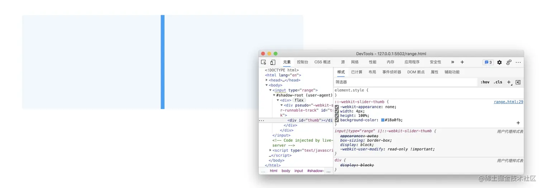Open the 源 (Sources) tab
This screenshot has width=542, height=188.
click(x=343, y=62)
